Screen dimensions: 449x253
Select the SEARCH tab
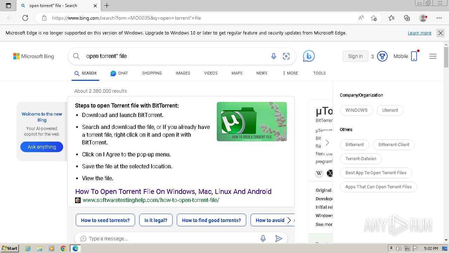pos(85,73)
